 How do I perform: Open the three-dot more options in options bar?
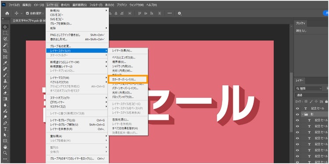(x=170, y=14)
